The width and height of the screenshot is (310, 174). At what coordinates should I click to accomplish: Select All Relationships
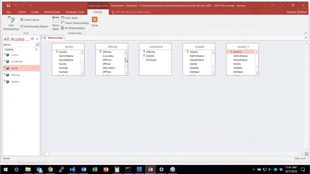[x=73, y=28]
